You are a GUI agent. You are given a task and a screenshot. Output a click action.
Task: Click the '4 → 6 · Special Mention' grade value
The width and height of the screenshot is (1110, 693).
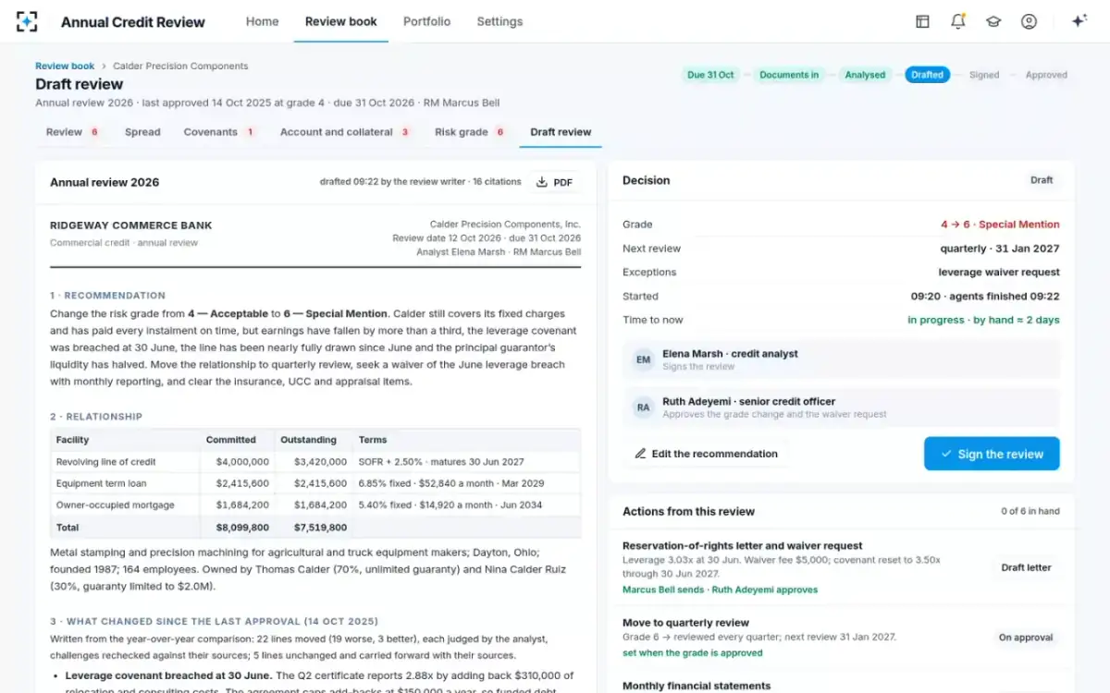(x=1000, y=225)
